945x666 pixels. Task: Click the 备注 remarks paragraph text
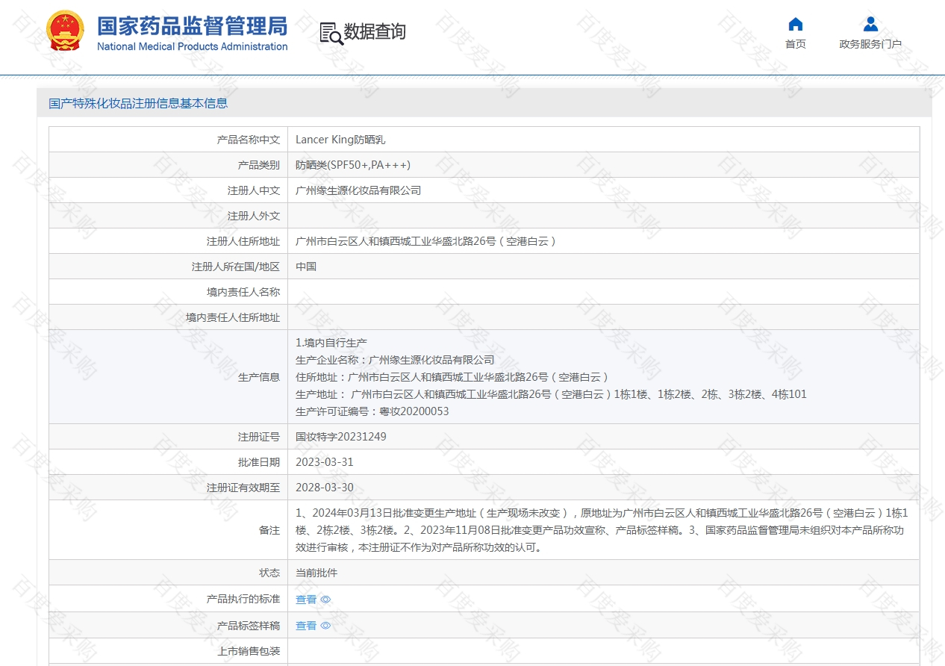click(x=602, y=530)
